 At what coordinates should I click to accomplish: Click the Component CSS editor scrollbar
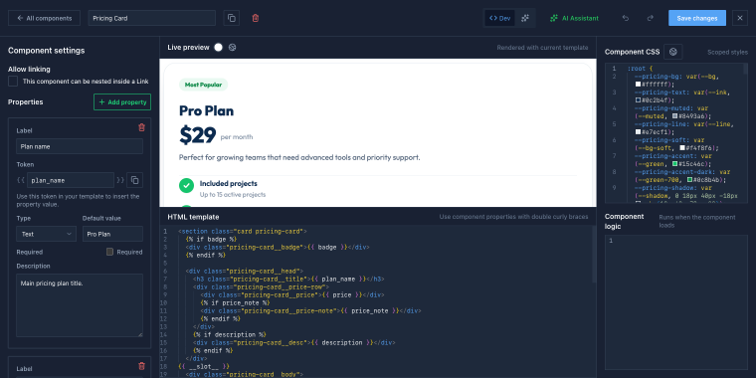coord(745,70)
